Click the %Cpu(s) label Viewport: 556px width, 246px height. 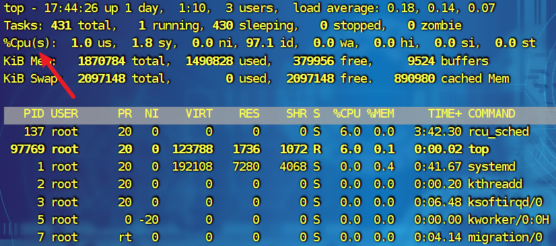(x=30, y=43)
